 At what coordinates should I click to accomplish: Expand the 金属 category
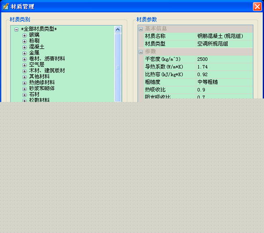24,53
